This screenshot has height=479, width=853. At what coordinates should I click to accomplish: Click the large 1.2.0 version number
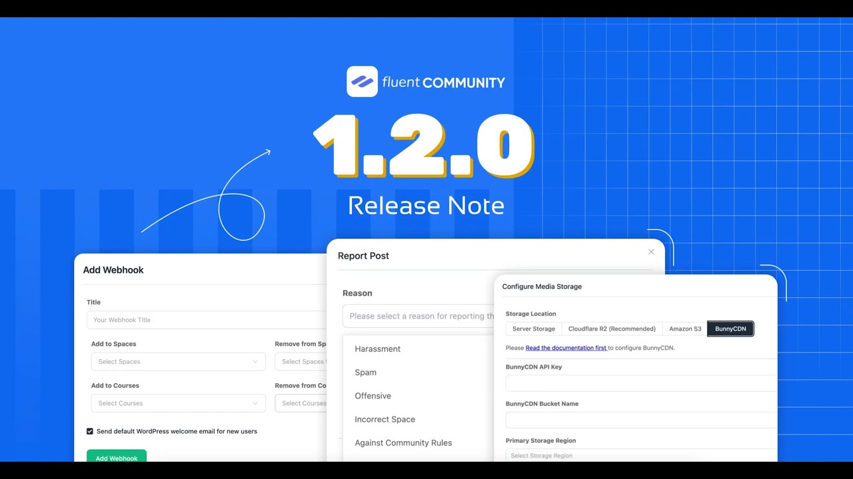tap(424, 146)
